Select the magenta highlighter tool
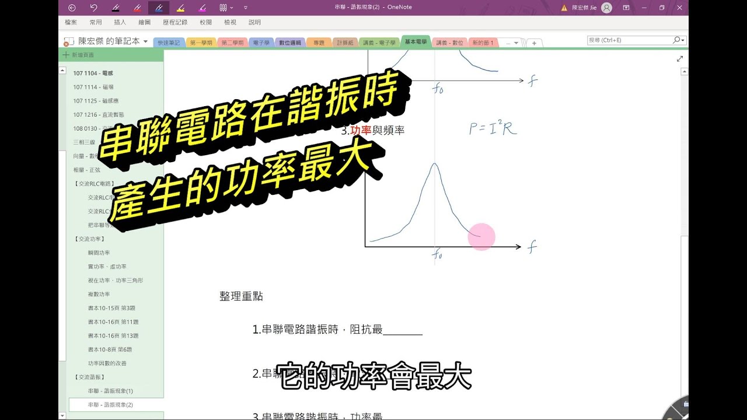This screenshot has width=747, height=420. pyautogui.click(x=202, y=8)
